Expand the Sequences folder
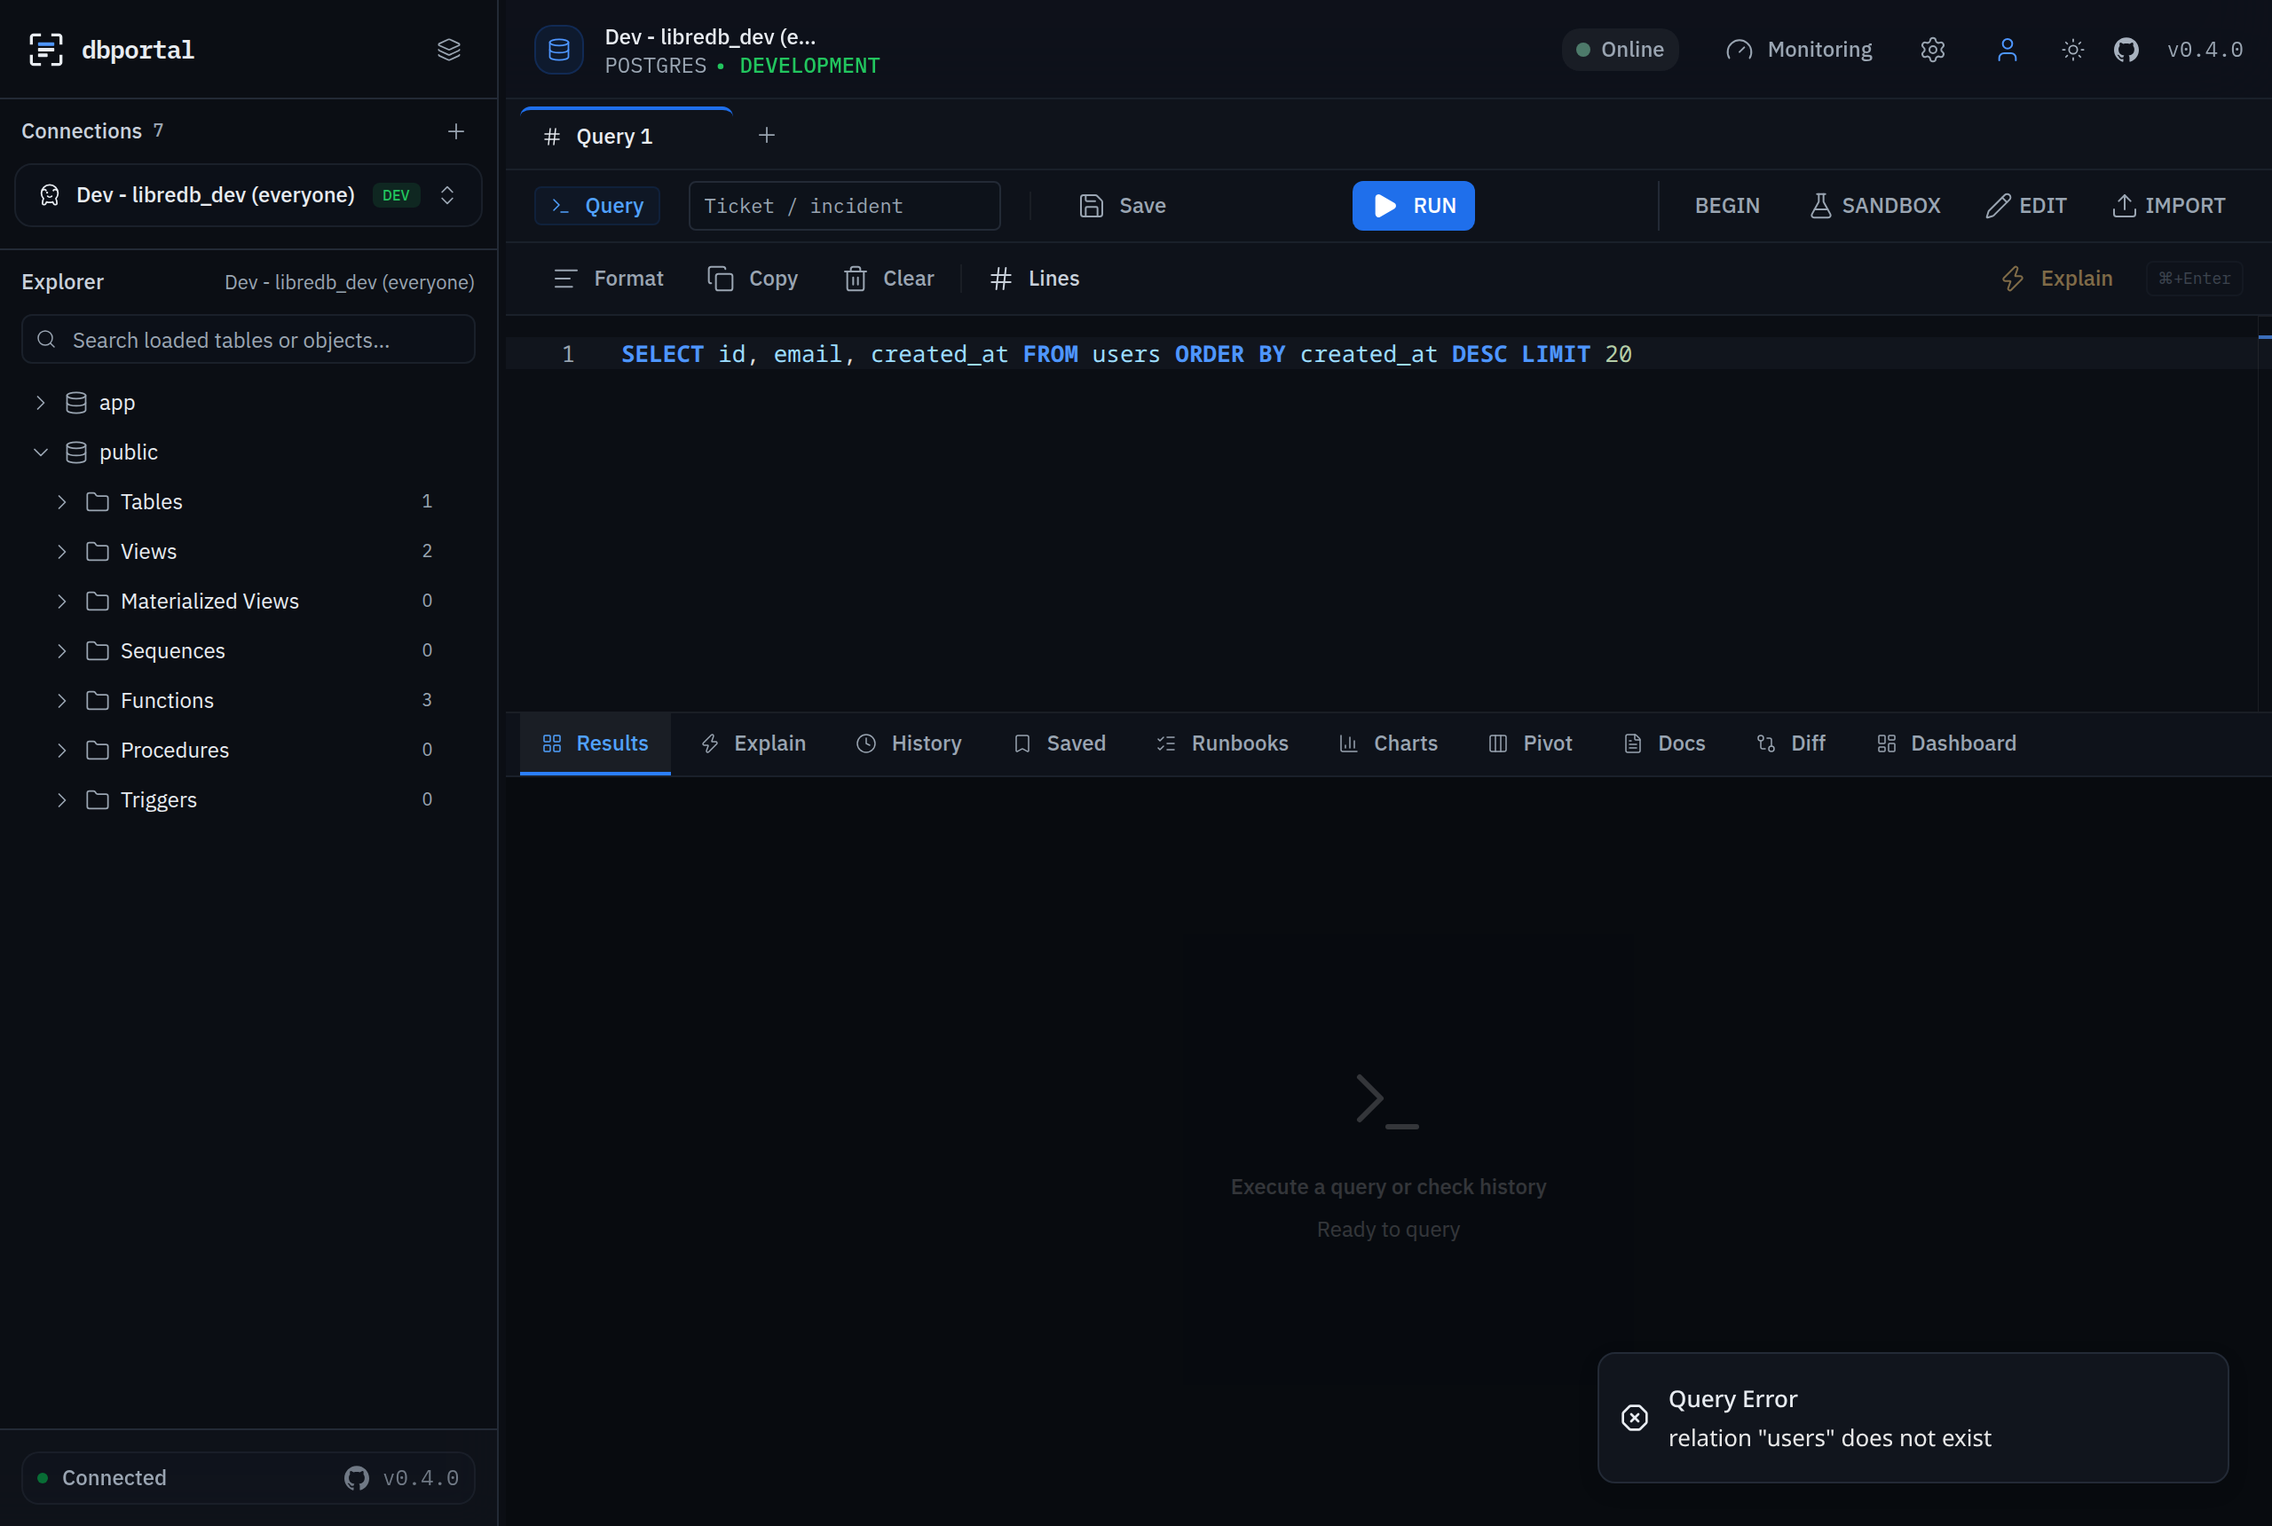 click(x=62, y=650)
